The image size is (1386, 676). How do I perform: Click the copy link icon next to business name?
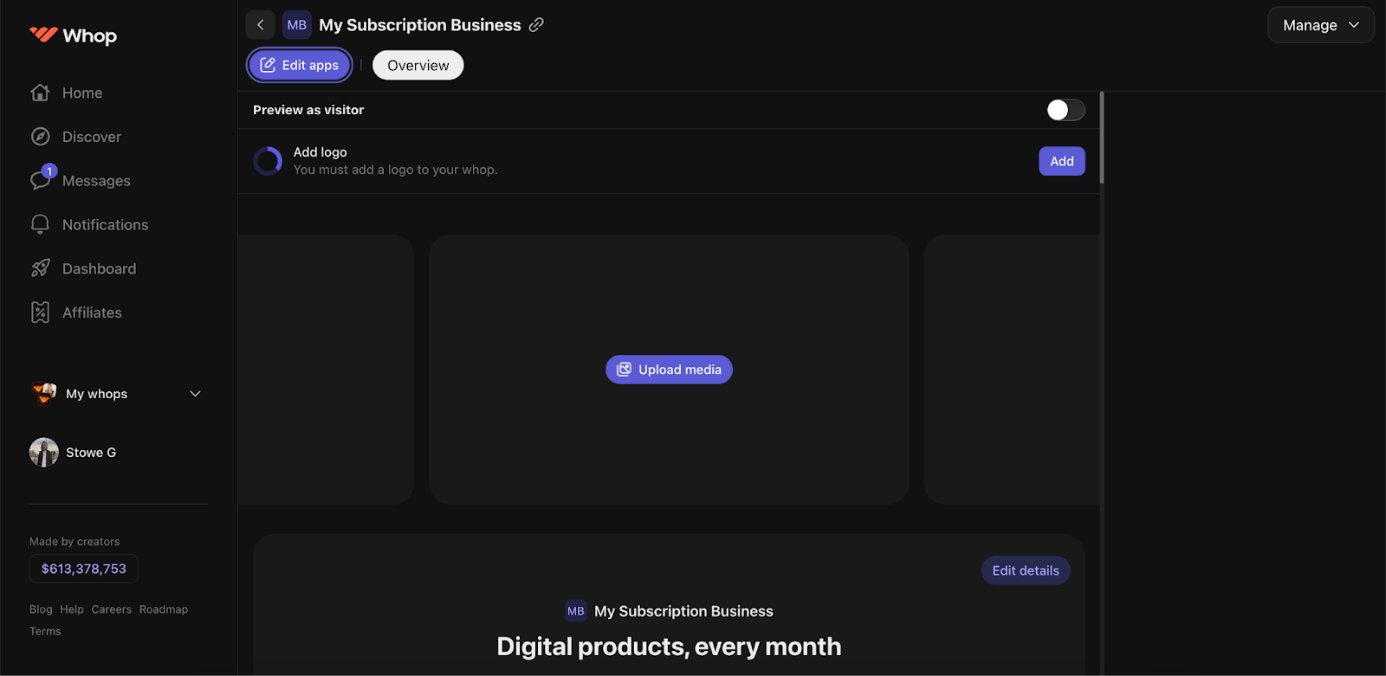(x=537, y=25)
